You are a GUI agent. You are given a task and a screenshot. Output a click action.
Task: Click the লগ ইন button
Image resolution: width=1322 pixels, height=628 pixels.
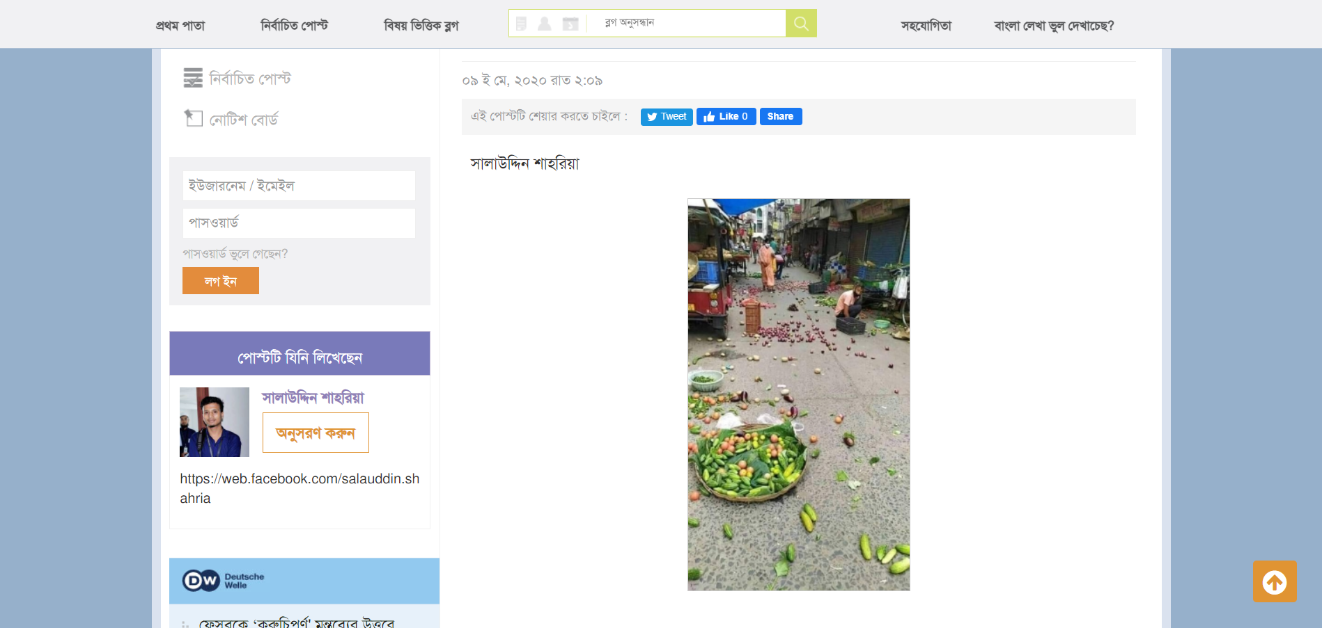(221, 281)
